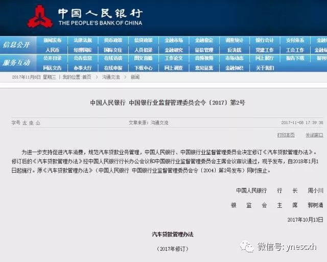Go to 反洗钱 section
Screen dimensions: 327x262
[x=235, y=50]
